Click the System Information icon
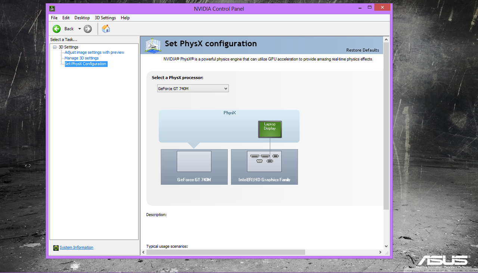 (56, 248)
